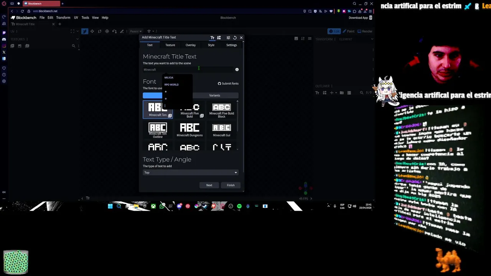The width and height of the screenshot is (491, 276).
Task: Click the Download App button
Action: click(360, 18)
